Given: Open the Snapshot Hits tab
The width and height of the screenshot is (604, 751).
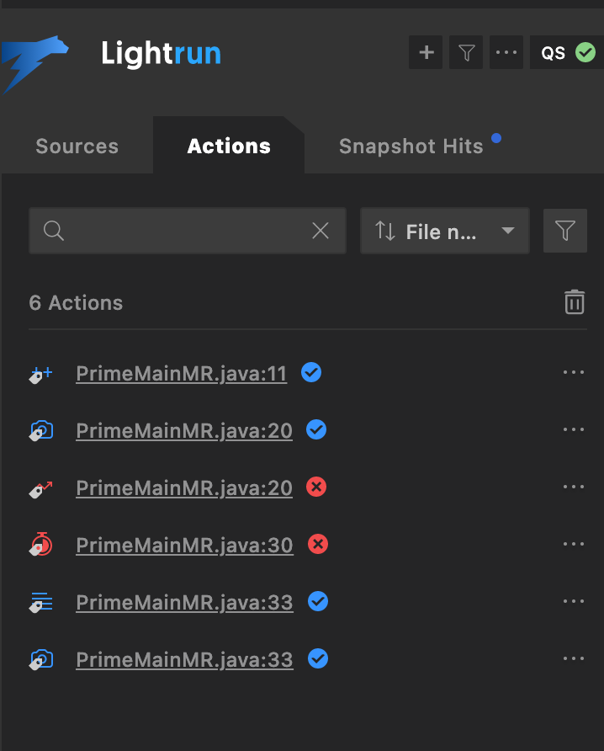Looking at the screenshot, I should (411, 146).
